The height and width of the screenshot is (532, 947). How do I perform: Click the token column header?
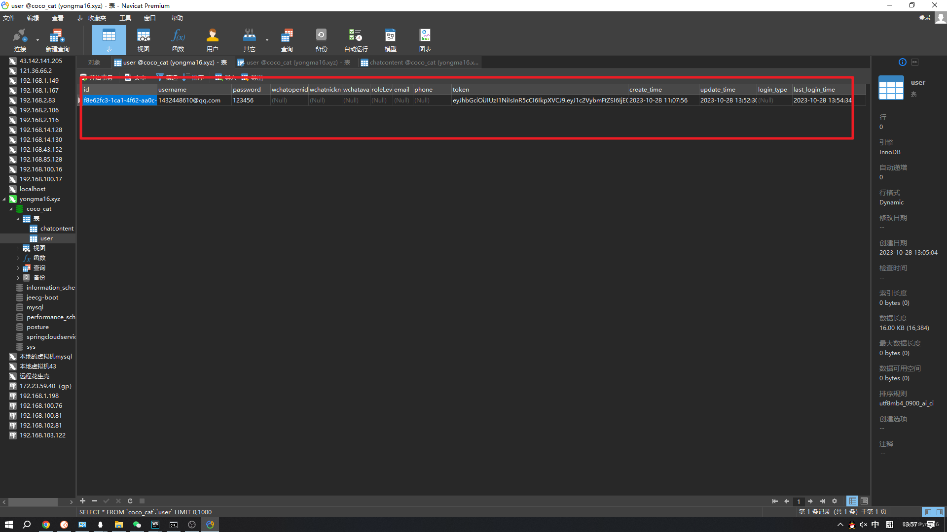(x=539, y=90)
